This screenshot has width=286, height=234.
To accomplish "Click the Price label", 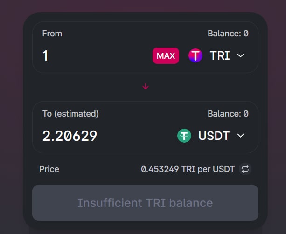I will (x=49, y=169).
